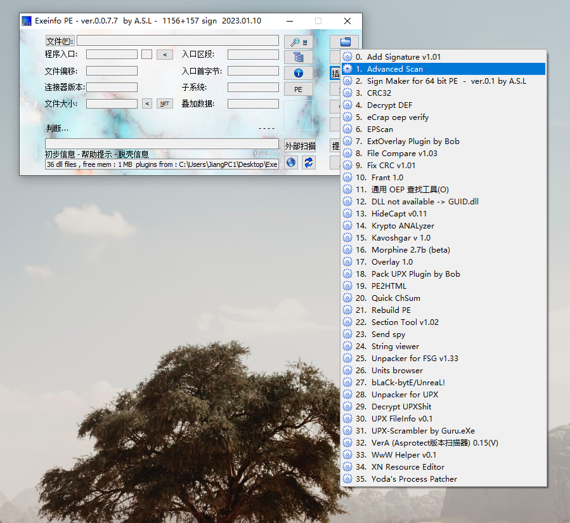Screen dimensions: 570x523
Task: Select Quick ChSum entry
Action: tap(443, 298)
